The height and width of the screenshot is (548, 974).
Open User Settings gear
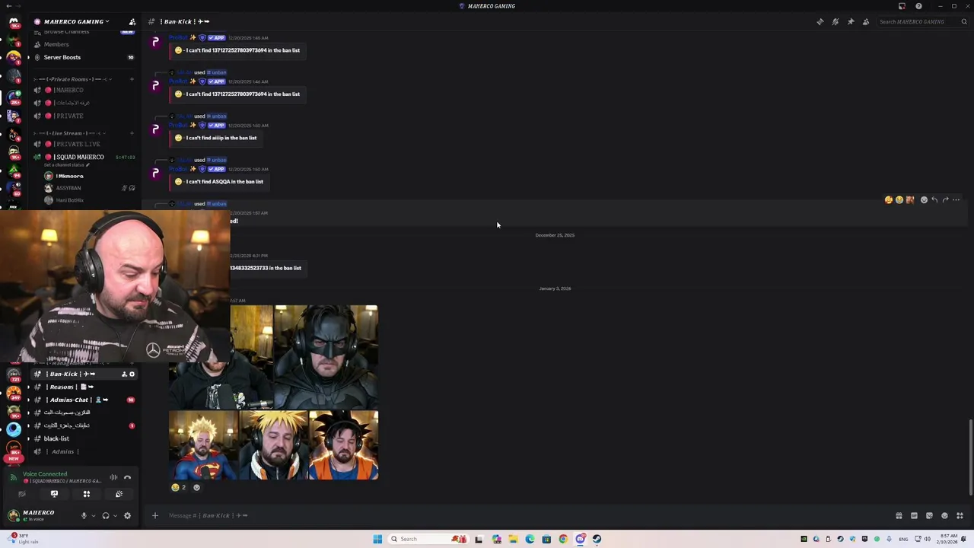click(127, 515)
